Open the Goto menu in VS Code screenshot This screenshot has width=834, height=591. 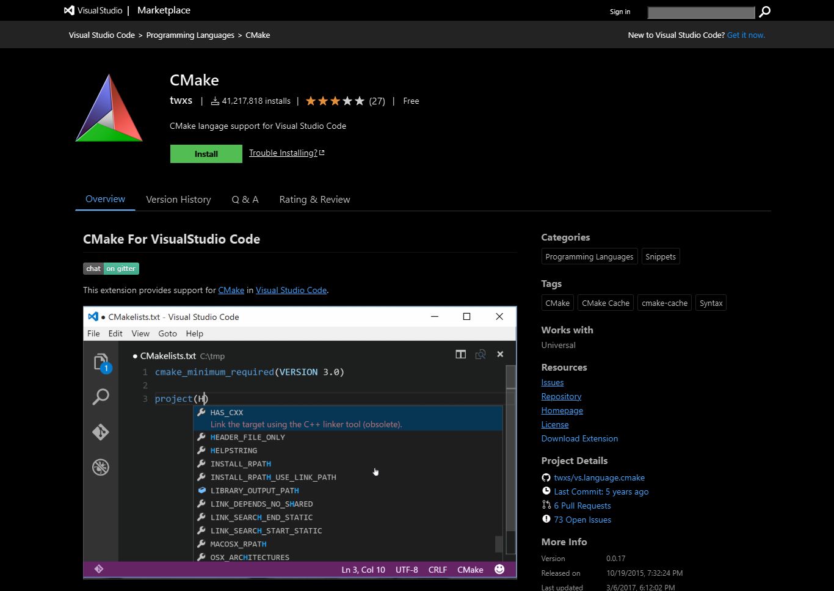click(x=167, y=333)
